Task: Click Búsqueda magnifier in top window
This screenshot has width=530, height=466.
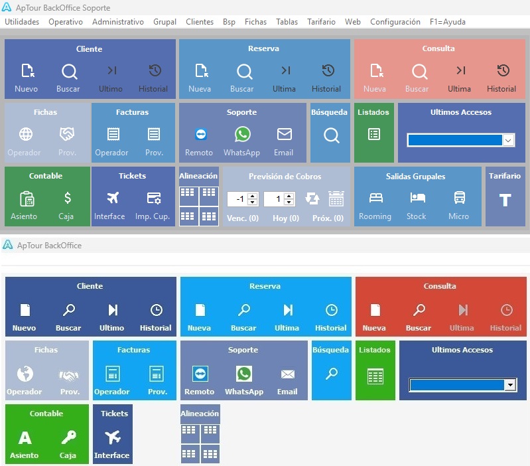Action: pyautogui.click(x=331, y=135)
